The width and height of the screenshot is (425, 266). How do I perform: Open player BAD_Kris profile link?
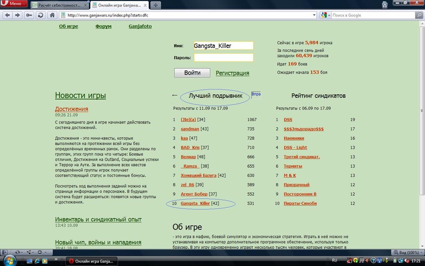tap(190, 147)
